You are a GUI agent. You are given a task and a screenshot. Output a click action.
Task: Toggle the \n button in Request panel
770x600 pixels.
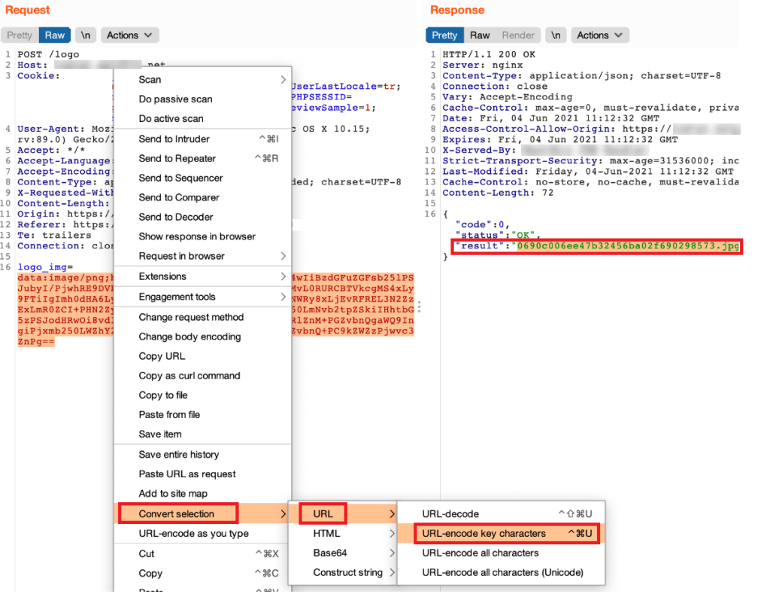(x=85, y=35)
